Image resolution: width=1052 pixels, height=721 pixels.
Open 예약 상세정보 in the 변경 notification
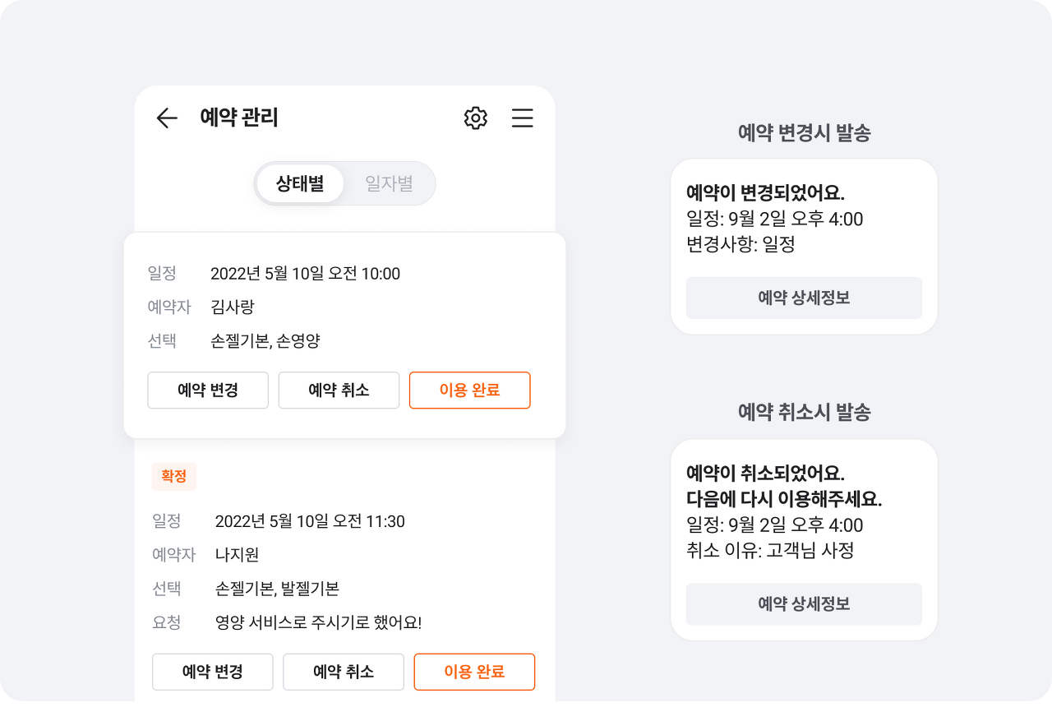804,298
